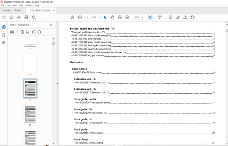Click '40-4812018807 Kit, gas hose set' line
This screenshot has width=228, height=146.
tap(143, 56)
